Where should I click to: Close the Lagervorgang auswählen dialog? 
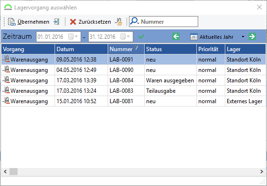click(259, 7)
